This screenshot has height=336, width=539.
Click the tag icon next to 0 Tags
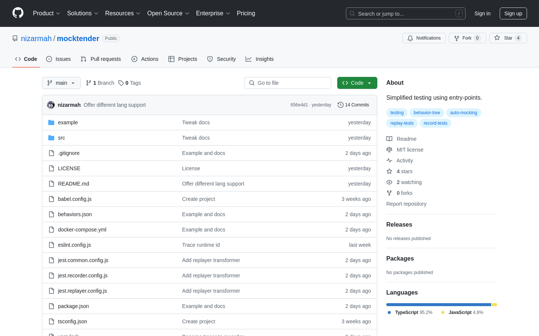coord(121,83)
